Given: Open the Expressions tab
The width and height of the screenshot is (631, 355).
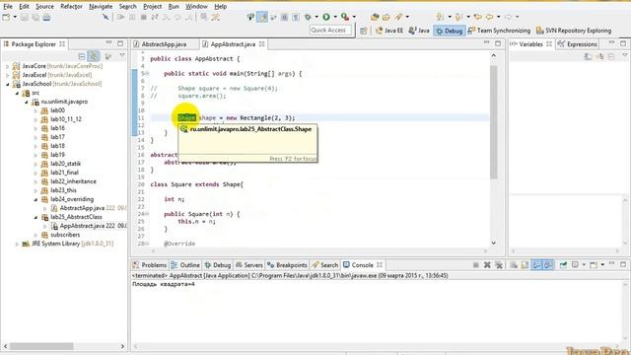Looking at the screenshot, I should [x=577, y=44].
